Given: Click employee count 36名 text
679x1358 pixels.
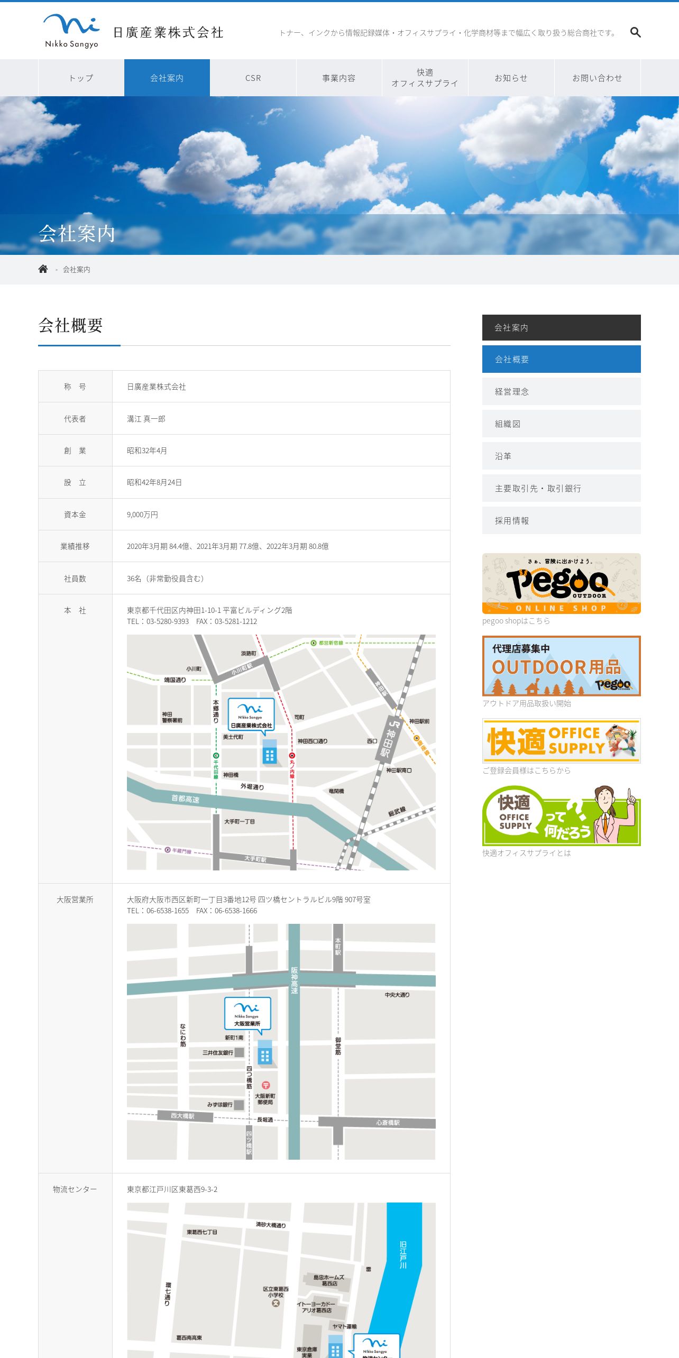Looking at the screenshot, I should (x=167, y=579).
